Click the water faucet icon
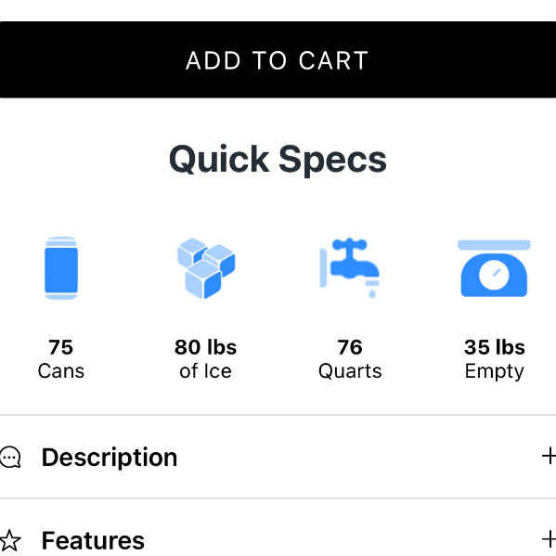Screen dimensions: 556x556 point(350,267)
